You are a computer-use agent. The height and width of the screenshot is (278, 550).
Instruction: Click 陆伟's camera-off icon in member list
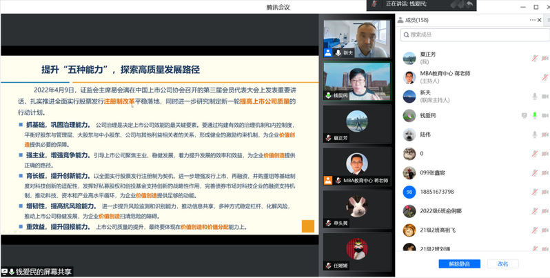tap(544, 135)
